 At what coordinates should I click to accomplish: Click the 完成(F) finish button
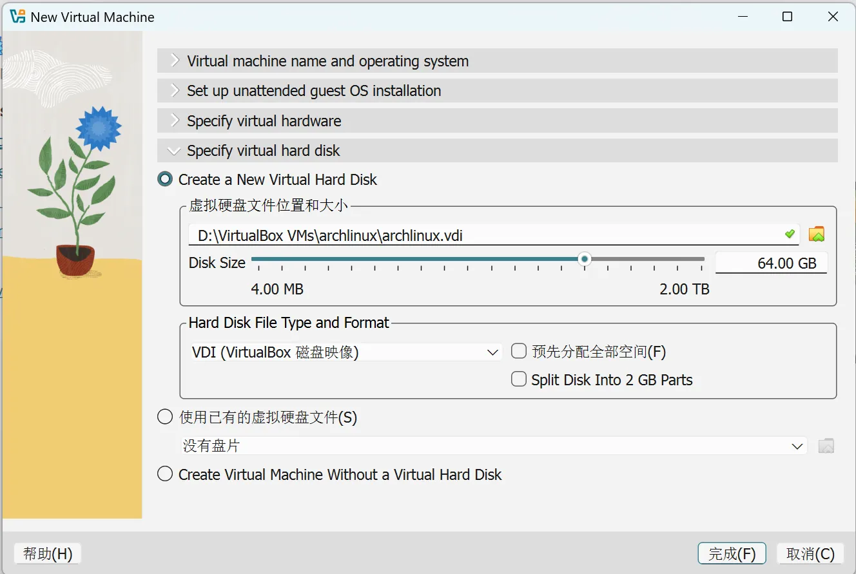coord(732,554)
